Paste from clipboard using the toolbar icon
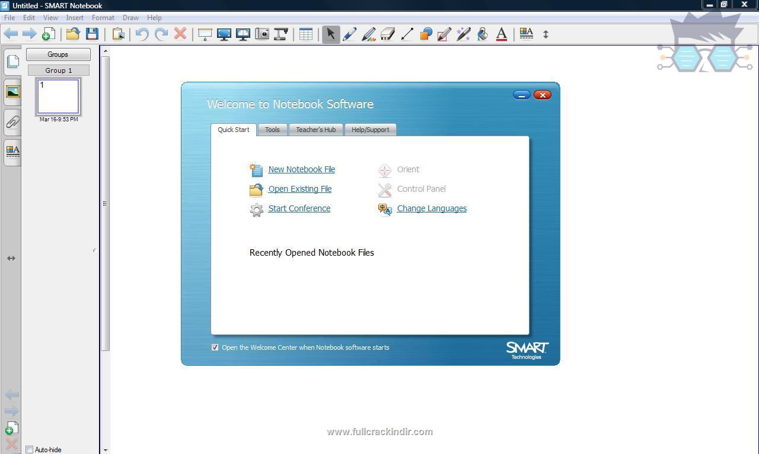 pos(119,34)
